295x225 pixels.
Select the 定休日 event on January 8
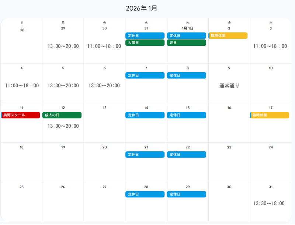pyautogui.click(x=187, y=75)
